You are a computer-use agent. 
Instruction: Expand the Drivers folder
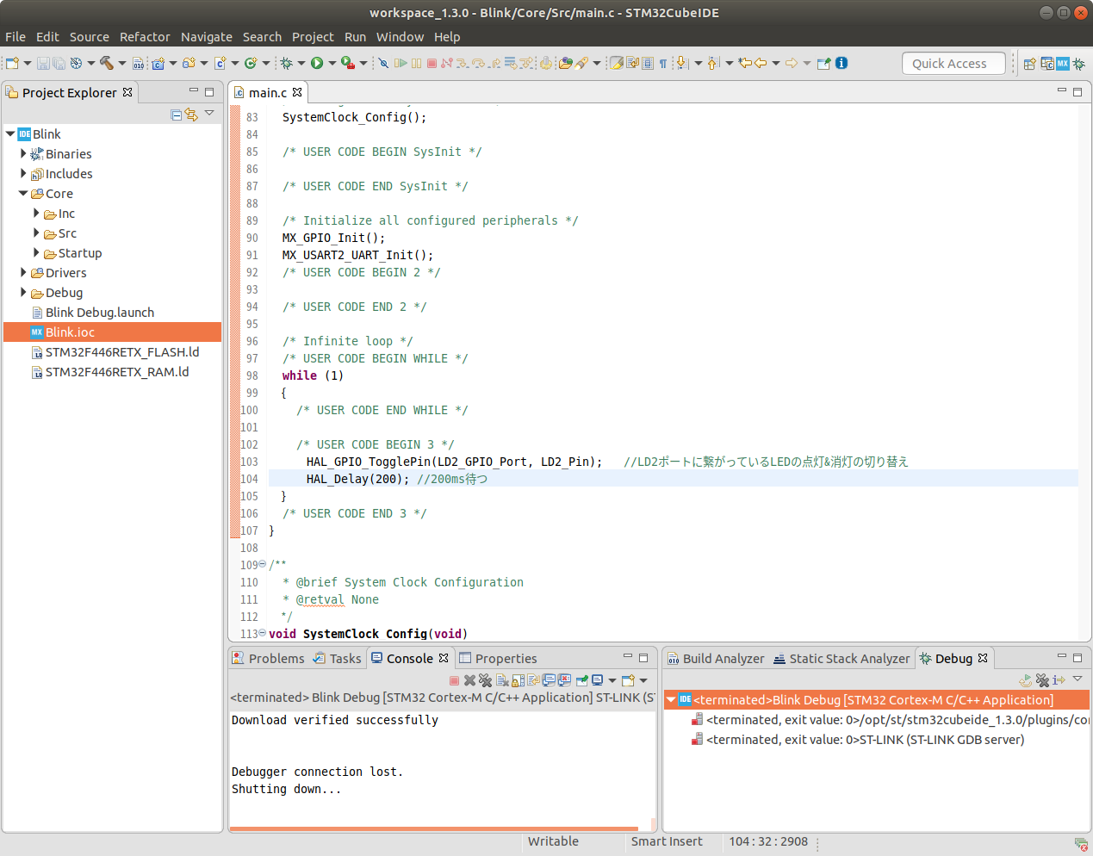click(x=23, y=273)
